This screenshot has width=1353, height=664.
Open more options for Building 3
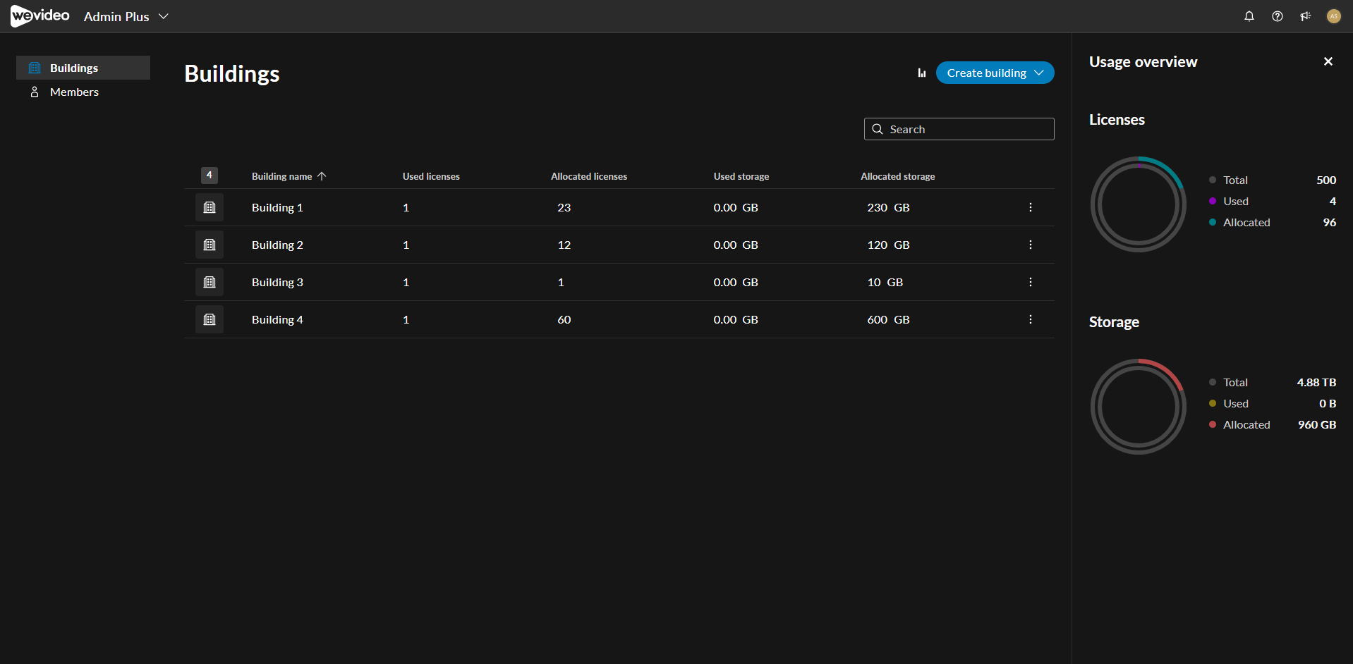[1030, 282]
